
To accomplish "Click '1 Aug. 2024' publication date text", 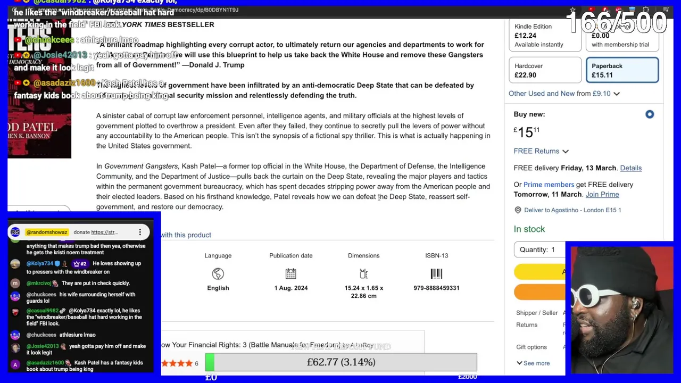I will 290,288.
